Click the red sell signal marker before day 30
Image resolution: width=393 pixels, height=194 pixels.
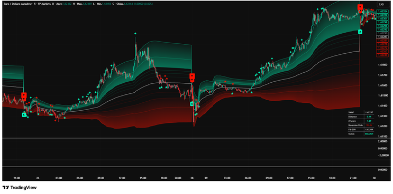[x=360, y=7]
